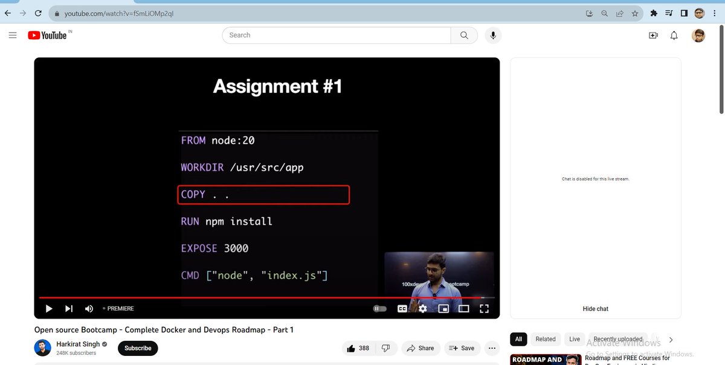Play the video

49,308
